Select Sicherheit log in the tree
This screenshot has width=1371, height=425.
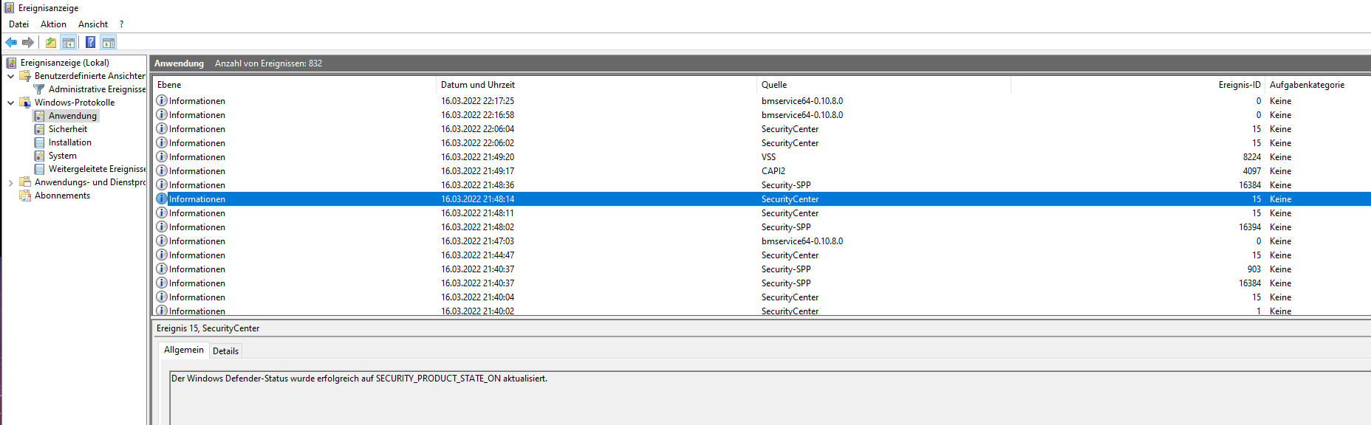point(68,129)
